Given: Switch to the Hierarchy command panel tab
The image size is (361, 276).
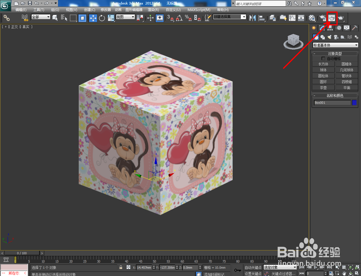Looking at the screenshot, I should tap(330, 28).
